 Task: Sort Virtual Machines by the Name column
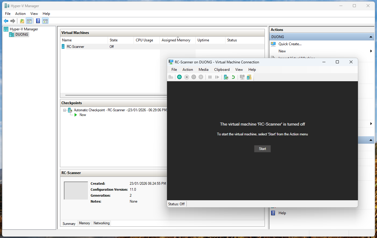[x=84, y=40]
